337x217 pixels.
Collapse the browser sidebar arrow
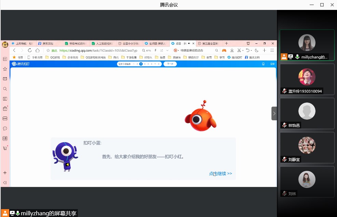(x=5, y=182)
